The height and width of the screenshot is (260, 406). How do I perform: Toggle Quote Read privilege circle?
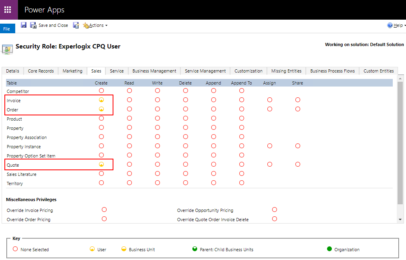(x=129, y=164)
